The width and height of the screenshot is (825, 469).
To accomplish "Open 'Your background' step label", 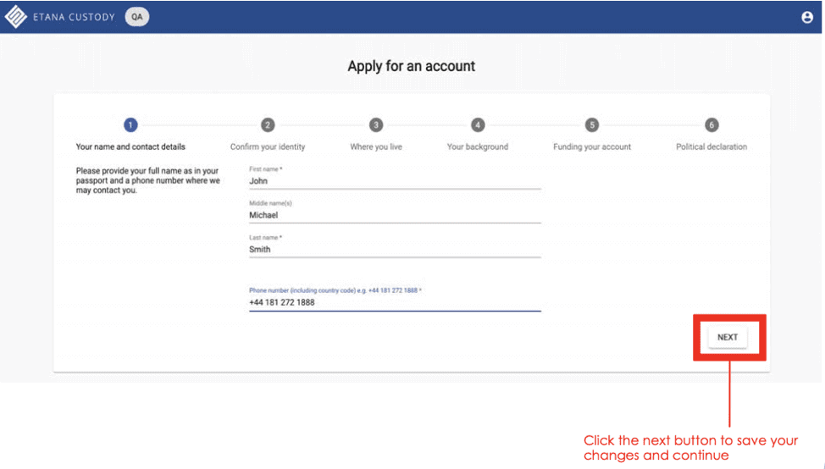I will click(x=478, y=147).
